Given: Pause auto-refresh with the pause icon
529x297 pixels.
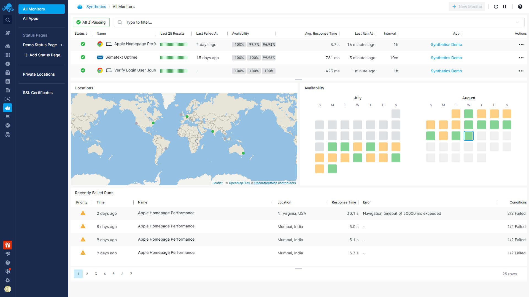Looking at the screenshot, I should [505, 6].
